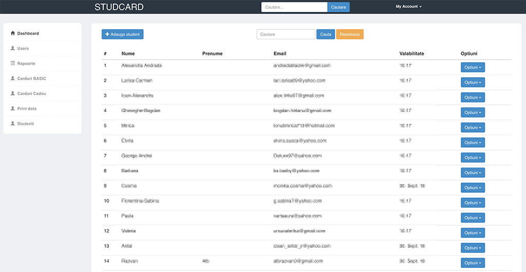Go to Studenti in the sidebar

26,124
